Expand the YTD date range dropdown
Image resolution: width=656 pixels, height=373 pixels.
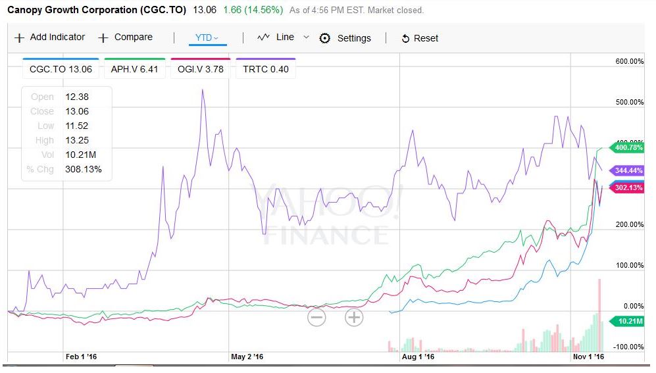[x=207, y=37]
